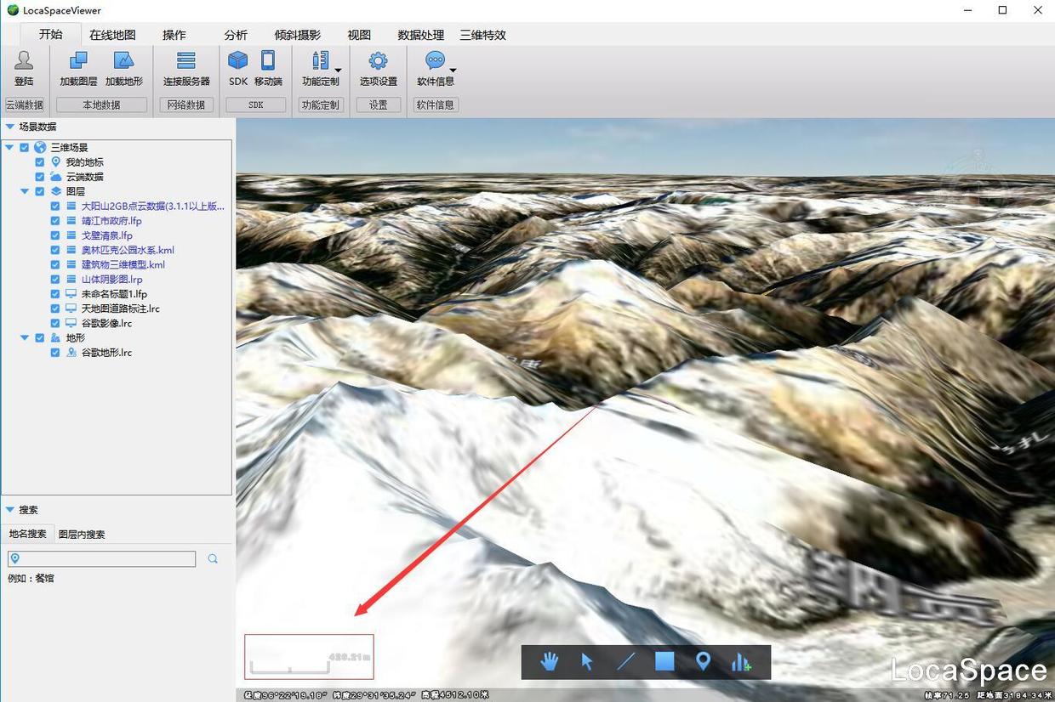Screen dimensions: 1055x702
Task: Switch to the 在线地图 ribbon tab
Action: click(112, 35)
